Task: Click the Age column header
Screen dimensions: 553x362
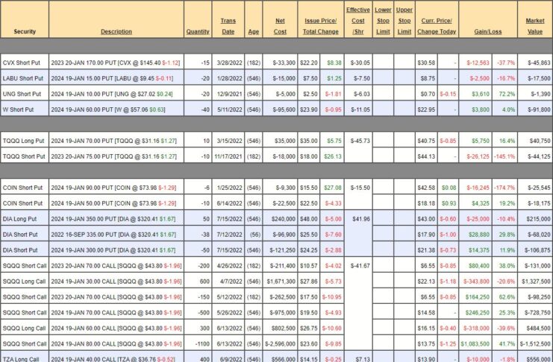Action: (254, 31)
